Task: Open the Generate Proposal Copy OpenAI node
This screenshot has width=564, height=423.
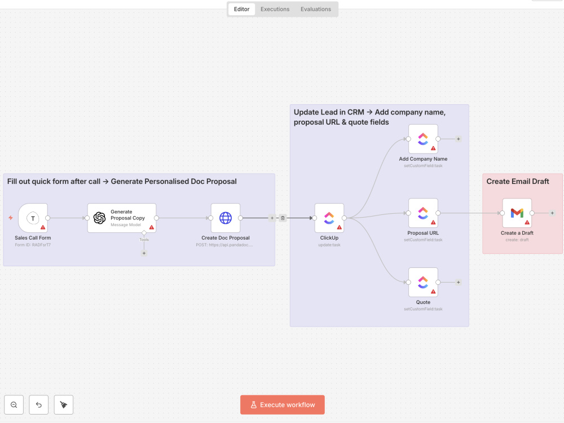Action: pos(122,218)
